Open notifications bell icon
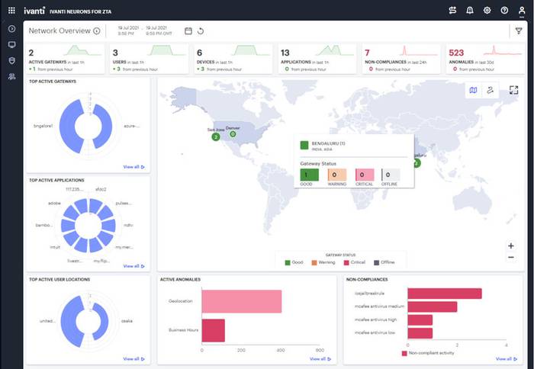The width and height of the screenshot is (534, 369). [470, 10]
